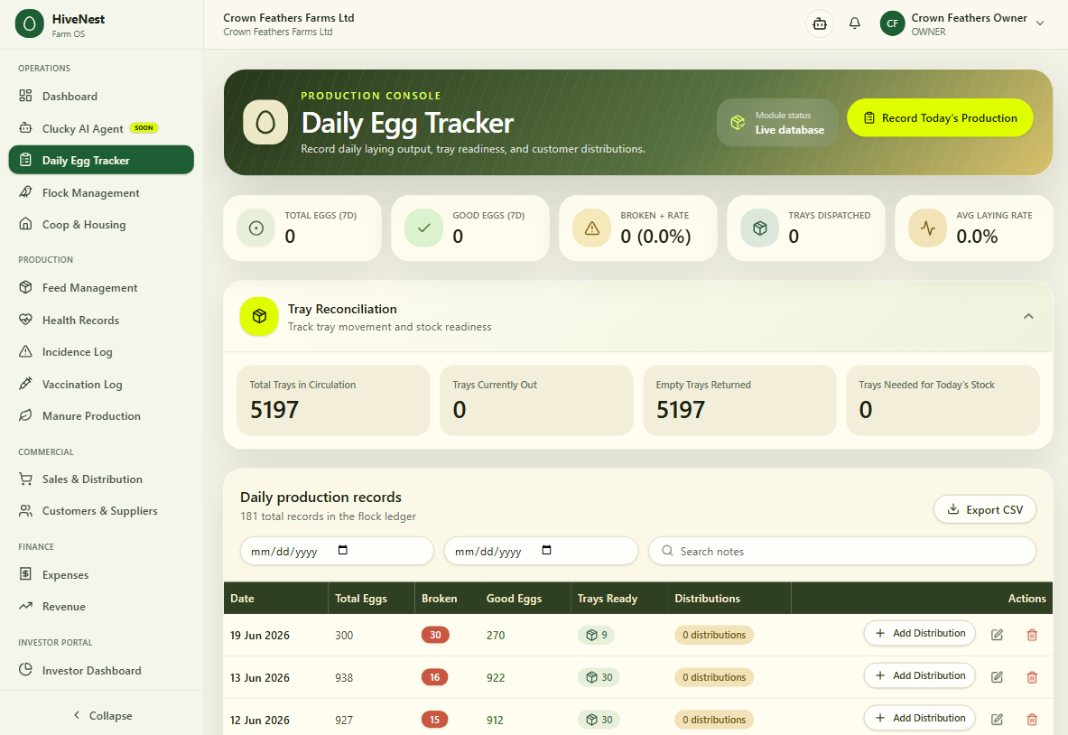Export records as CSV
The height and width of the screenshot is (735, 1068).
coord(985,509)
